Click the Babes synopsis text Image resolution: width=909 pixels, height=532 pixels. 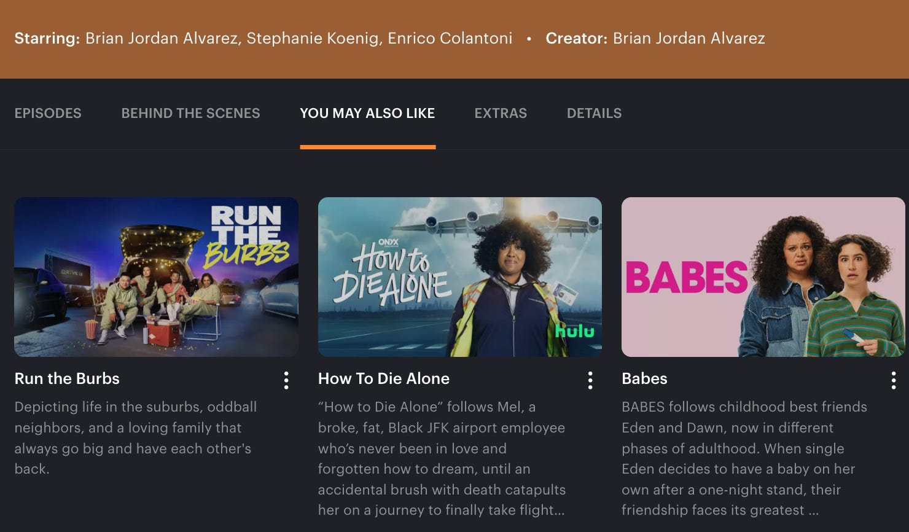click(744, 458)
